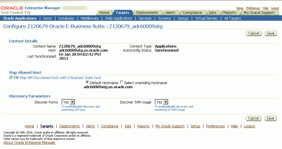The image size is (282, 149).
Task: Click the Discover JVM Usage help text
Action: [x=174, y=108]
